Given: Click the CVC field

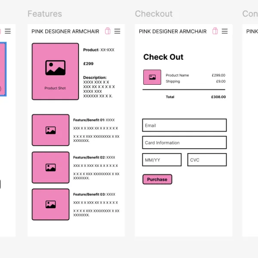Looking at the screenshot, I should tap(207, 160).
